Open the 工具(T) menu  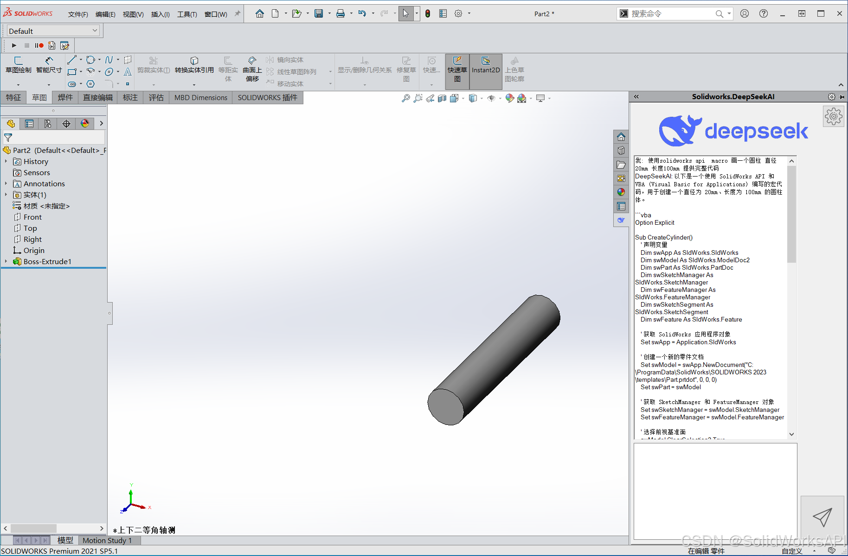coord(187,14)
